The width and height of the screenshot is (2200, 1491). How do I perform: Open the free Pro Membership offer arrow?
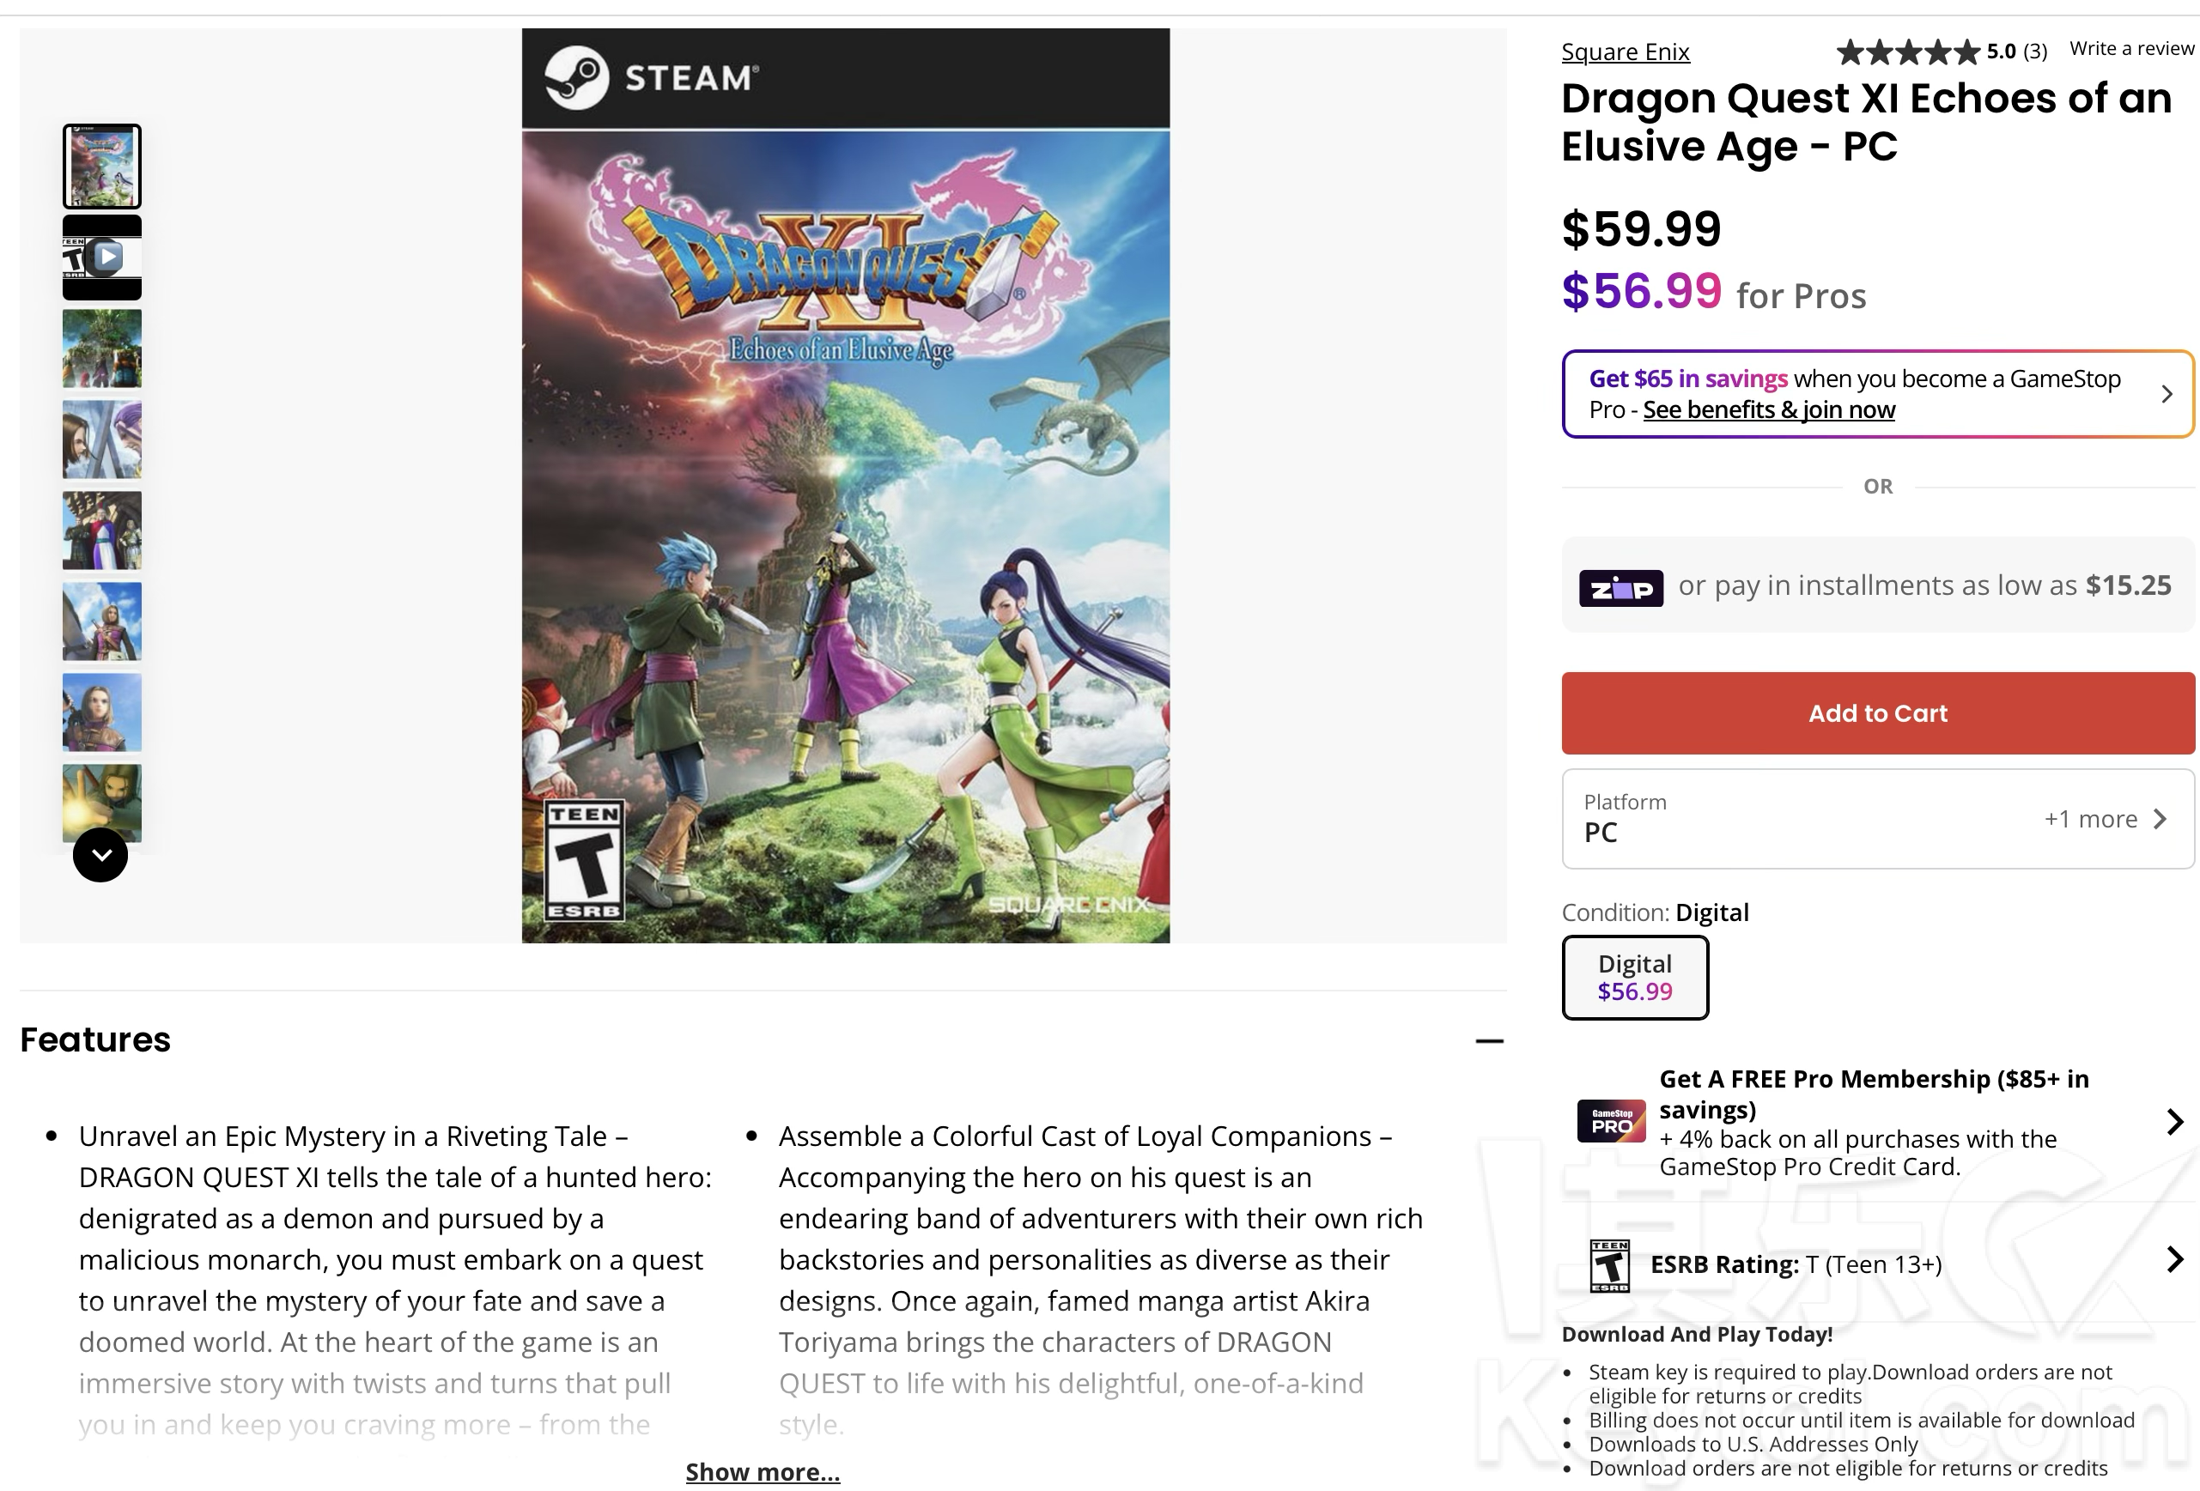pos(2173,1122)
